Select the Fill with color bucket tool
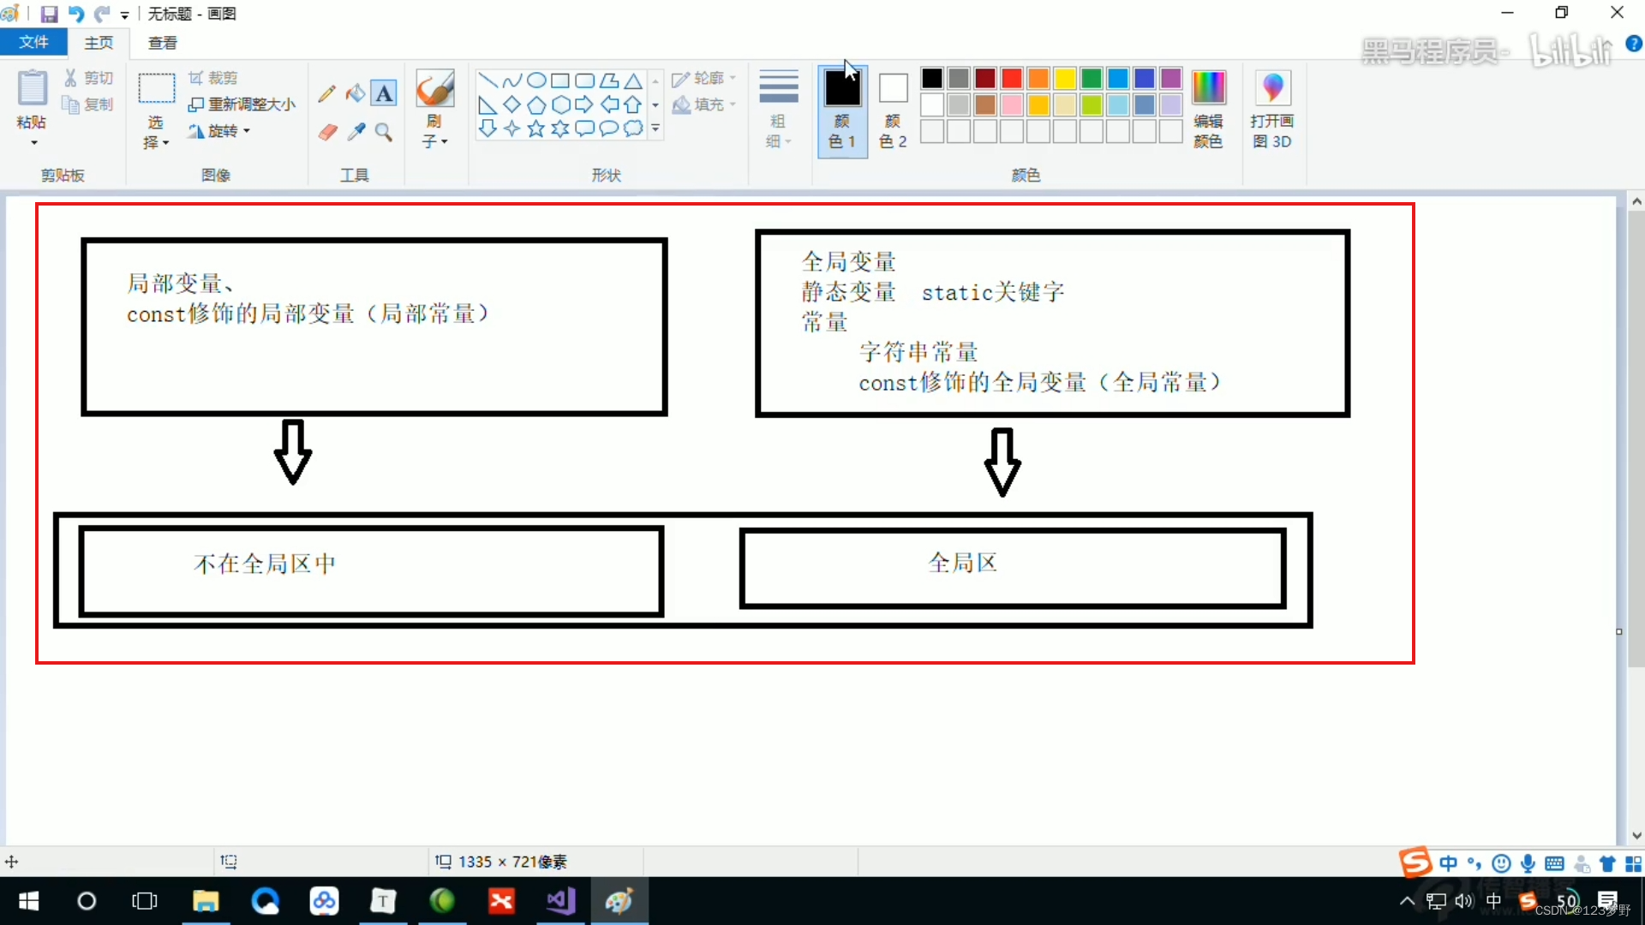Viewport: 1645px width, 925px height. pyautogui.click(x=356, y=93)
